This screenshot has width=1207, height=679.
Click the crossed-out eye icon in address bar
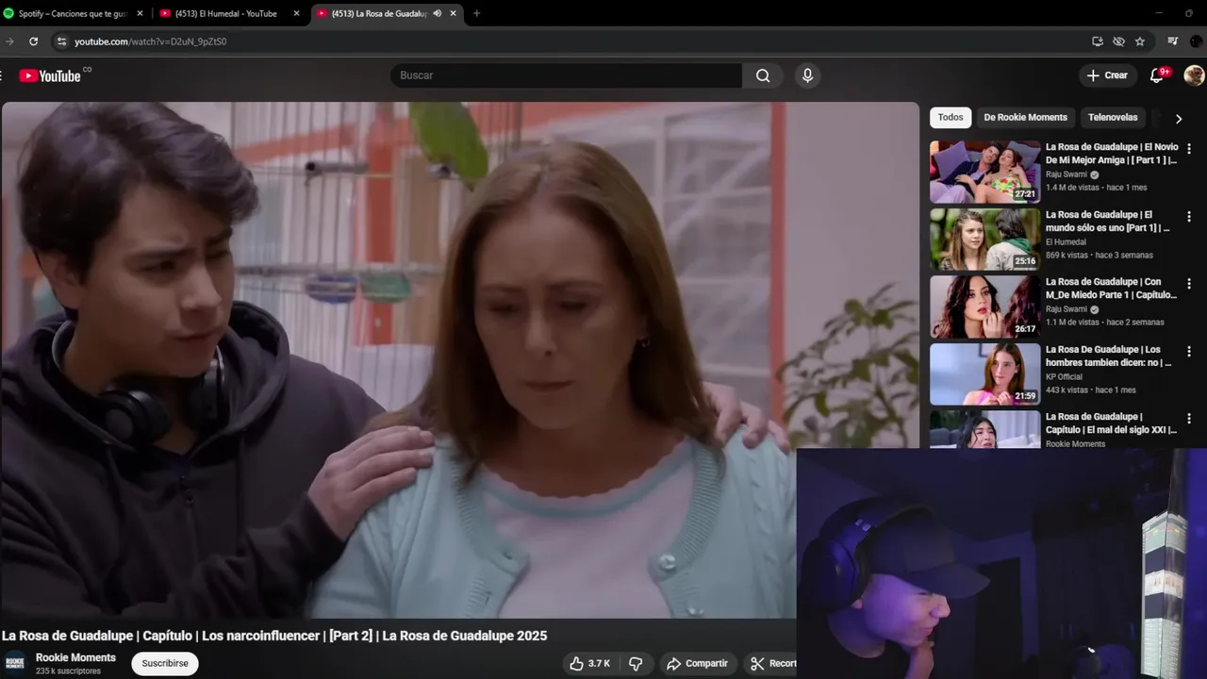pyautogui.click(x=1118, y=41)
